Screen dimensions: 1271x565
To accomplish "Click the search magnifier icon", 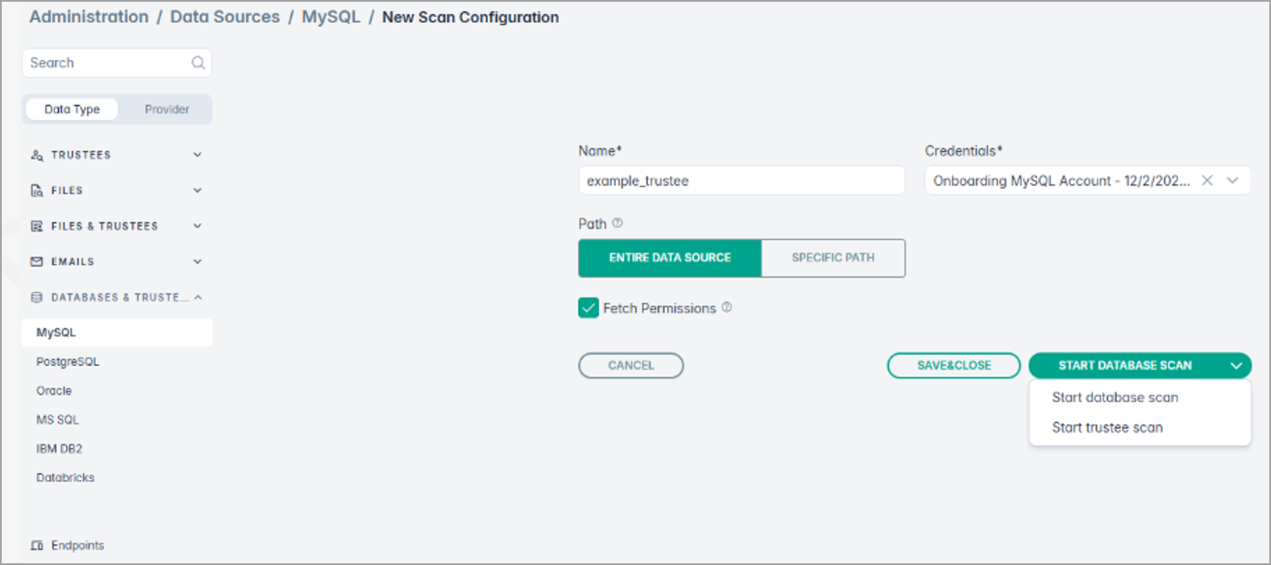I will tap(198, 62).
